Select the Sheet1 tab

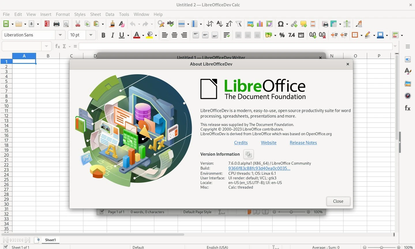(x=50, y=240)
